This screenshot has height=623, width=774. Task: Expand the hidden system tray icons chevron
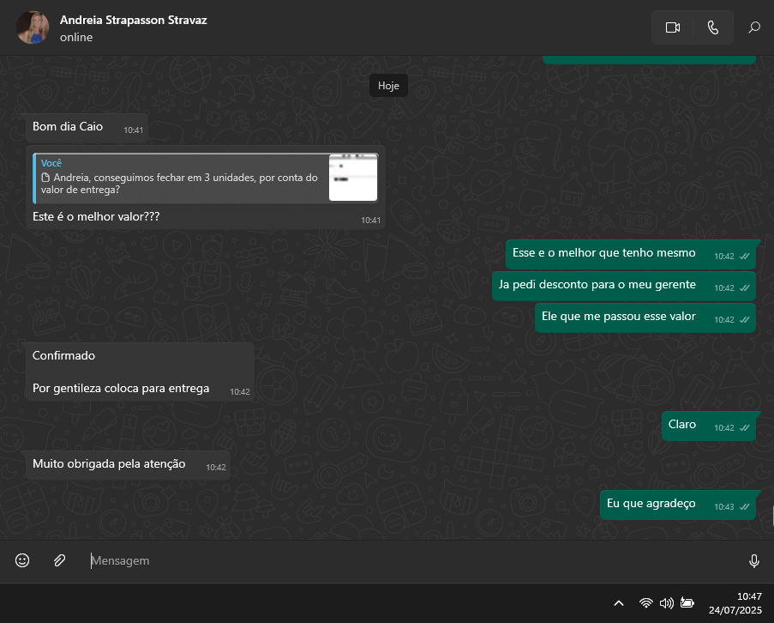point(619,603)
